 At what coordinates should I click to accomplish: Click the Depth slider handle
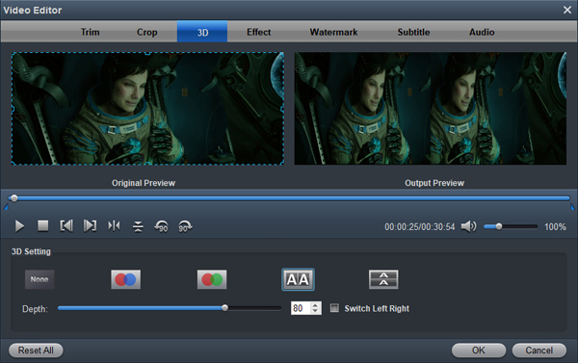pyautogui.click(x=224, y=308)
